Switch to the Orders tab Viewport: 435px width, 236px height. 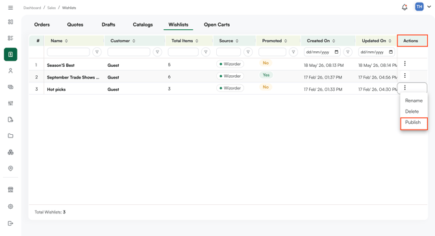[42, 25]
